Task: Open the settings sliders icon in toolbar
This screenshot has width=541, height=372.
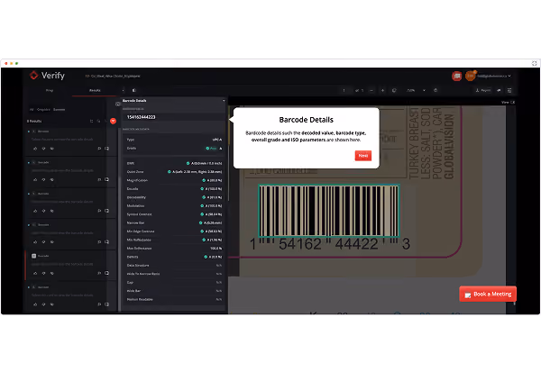Action: tap(509, 90)
